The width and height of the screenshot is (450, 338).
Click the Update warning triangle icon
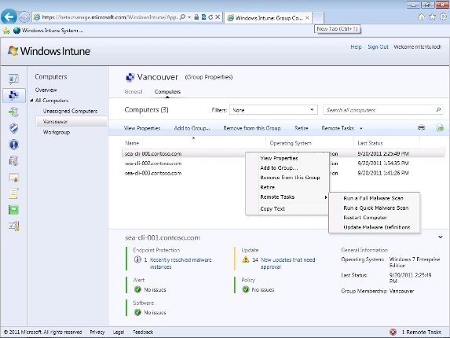click(x=246, y=259)
